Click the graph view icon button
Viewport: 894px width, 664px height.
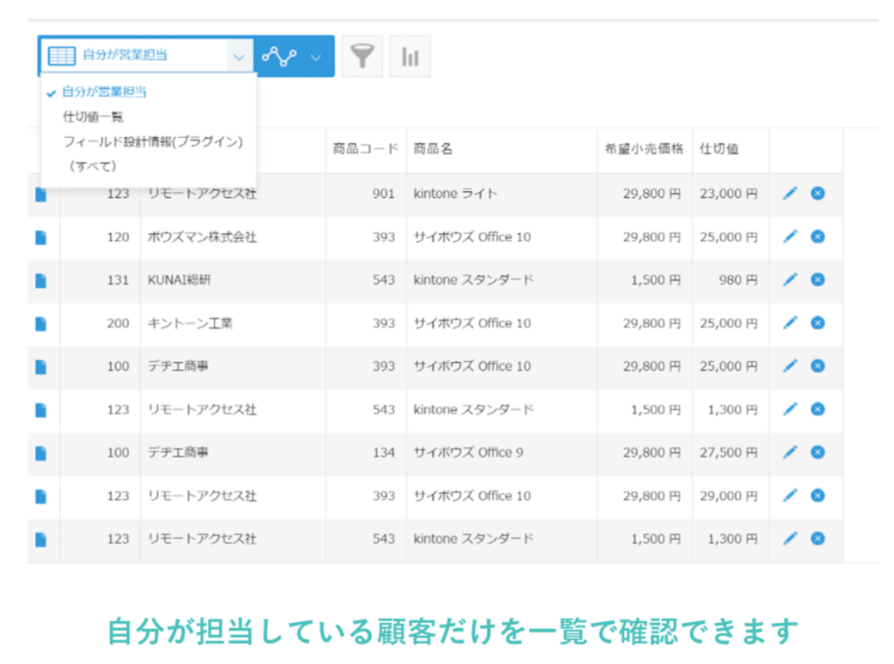click(279, 57)
